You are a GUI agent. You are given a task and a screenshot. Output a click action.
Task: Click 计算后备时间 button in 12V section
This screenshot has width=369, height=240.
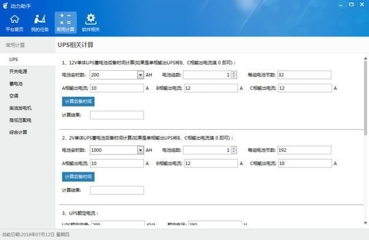point(78,102)
